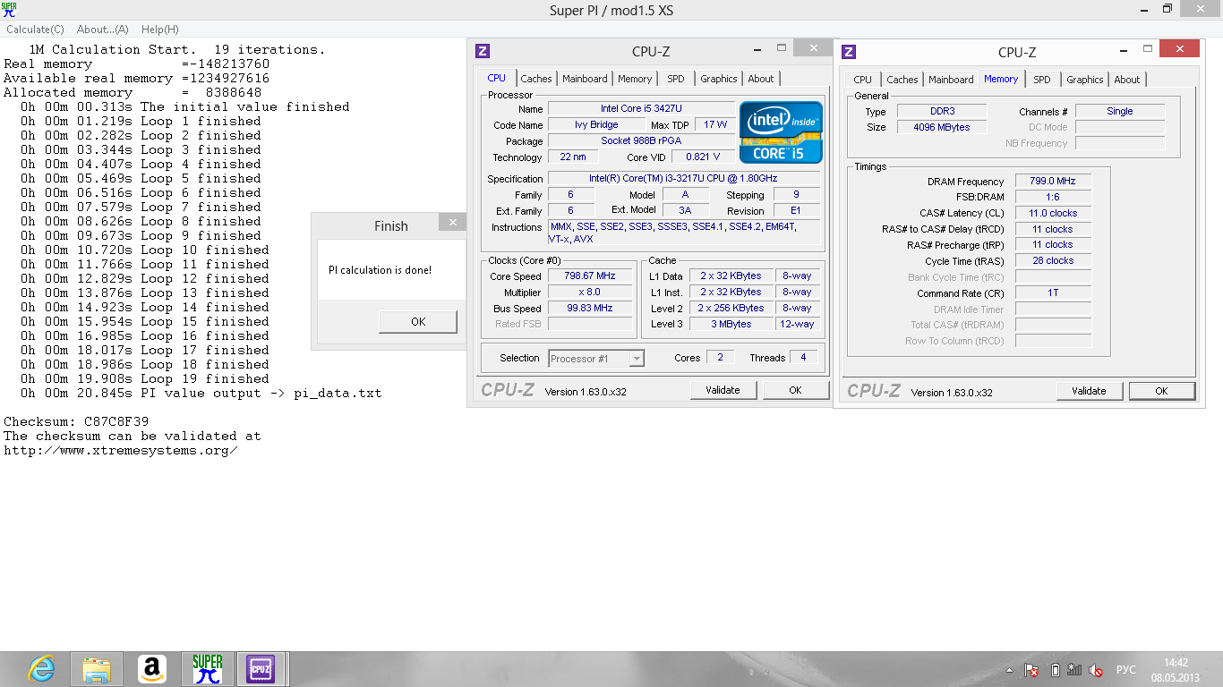The image size is (1223, 687).
Task: Click the Multiplier x 8.0 value
Action: (x=589, y=293)
